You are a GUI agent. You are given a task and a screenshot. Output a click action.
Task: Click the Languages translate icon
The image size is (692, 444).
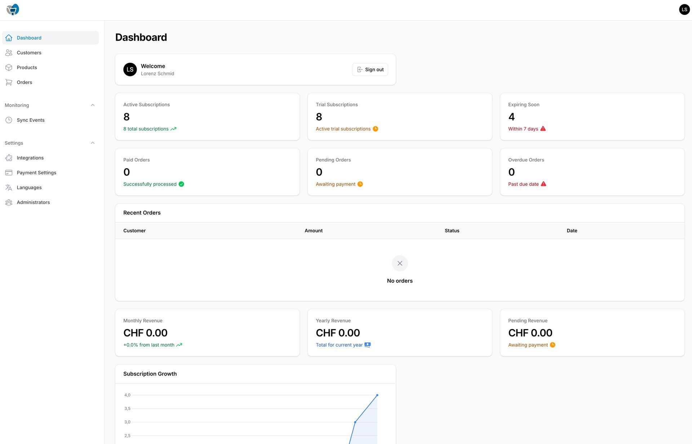pyautogui.click(x=9, y=188)
